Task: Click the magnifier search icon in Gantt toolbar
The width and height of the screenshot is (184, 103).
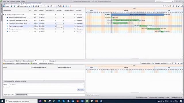Action: point(177,6)
